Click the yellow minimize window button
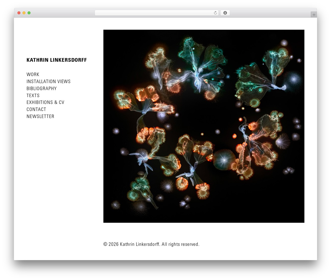The image size is (331, 280). point(24,13)
